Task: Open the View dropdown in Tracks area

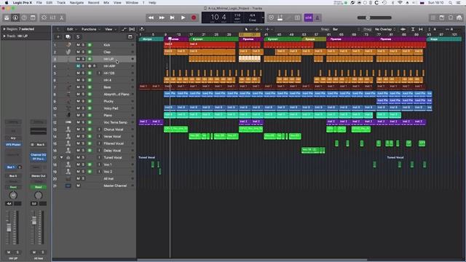Action: click(x=110, y=29)
